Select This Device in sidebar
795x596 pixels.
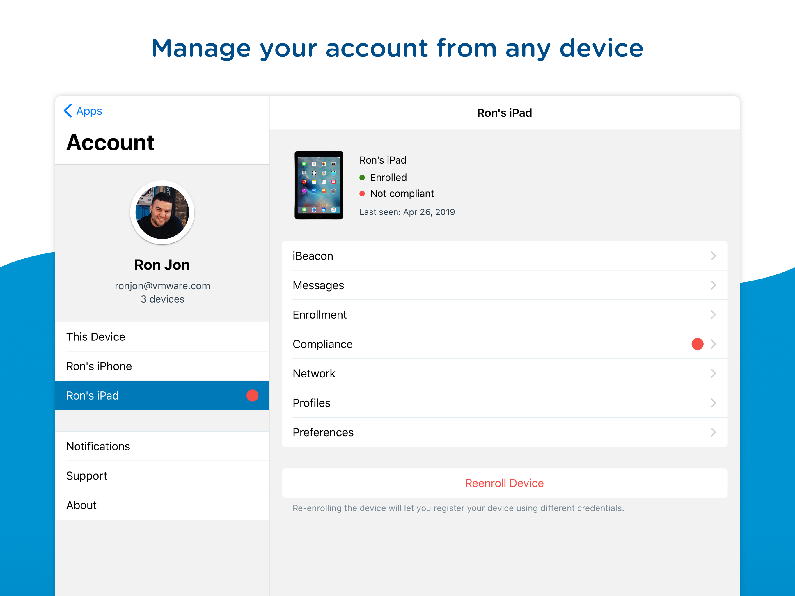click(x=96, y=337)
